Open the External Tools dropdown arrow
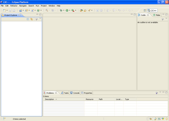 [x=76, y=10]
